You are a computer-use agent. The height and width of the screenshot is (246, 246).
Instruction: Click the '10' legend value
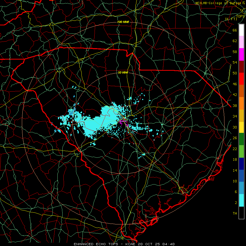pyautogui.click(x=235, y=181)
